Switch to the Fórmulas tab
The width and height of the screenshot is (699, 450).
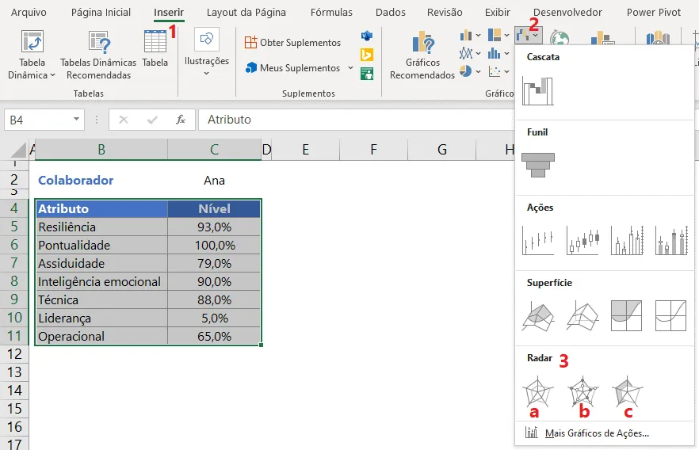[331, 13]
